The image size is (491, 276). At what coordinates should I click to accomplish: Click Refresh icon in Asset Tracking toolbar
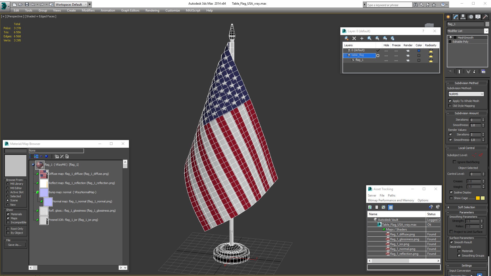click(370, 207)
